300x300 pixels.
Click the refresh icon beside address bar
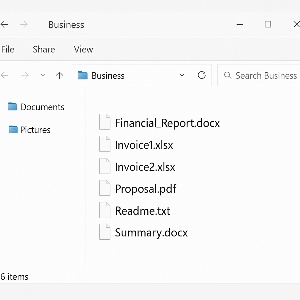pyautogui.click(x=202, y=75)
